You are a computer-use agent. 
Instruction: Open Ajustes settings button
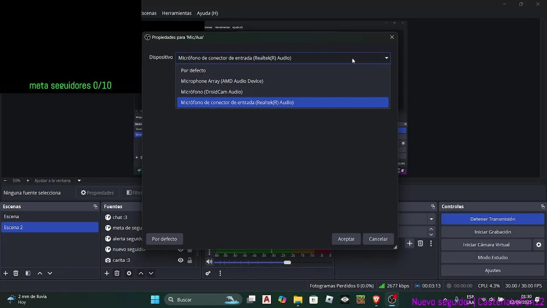[493, 270]
